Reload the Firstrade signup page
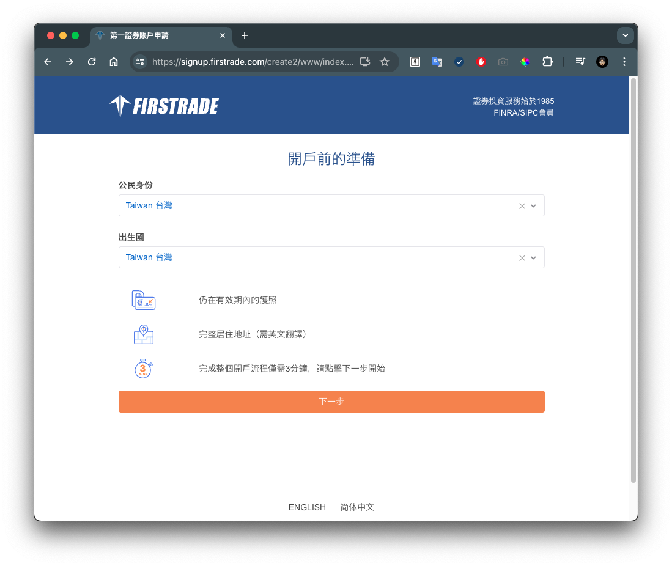672x566 pixels. [x=92, y=62]
